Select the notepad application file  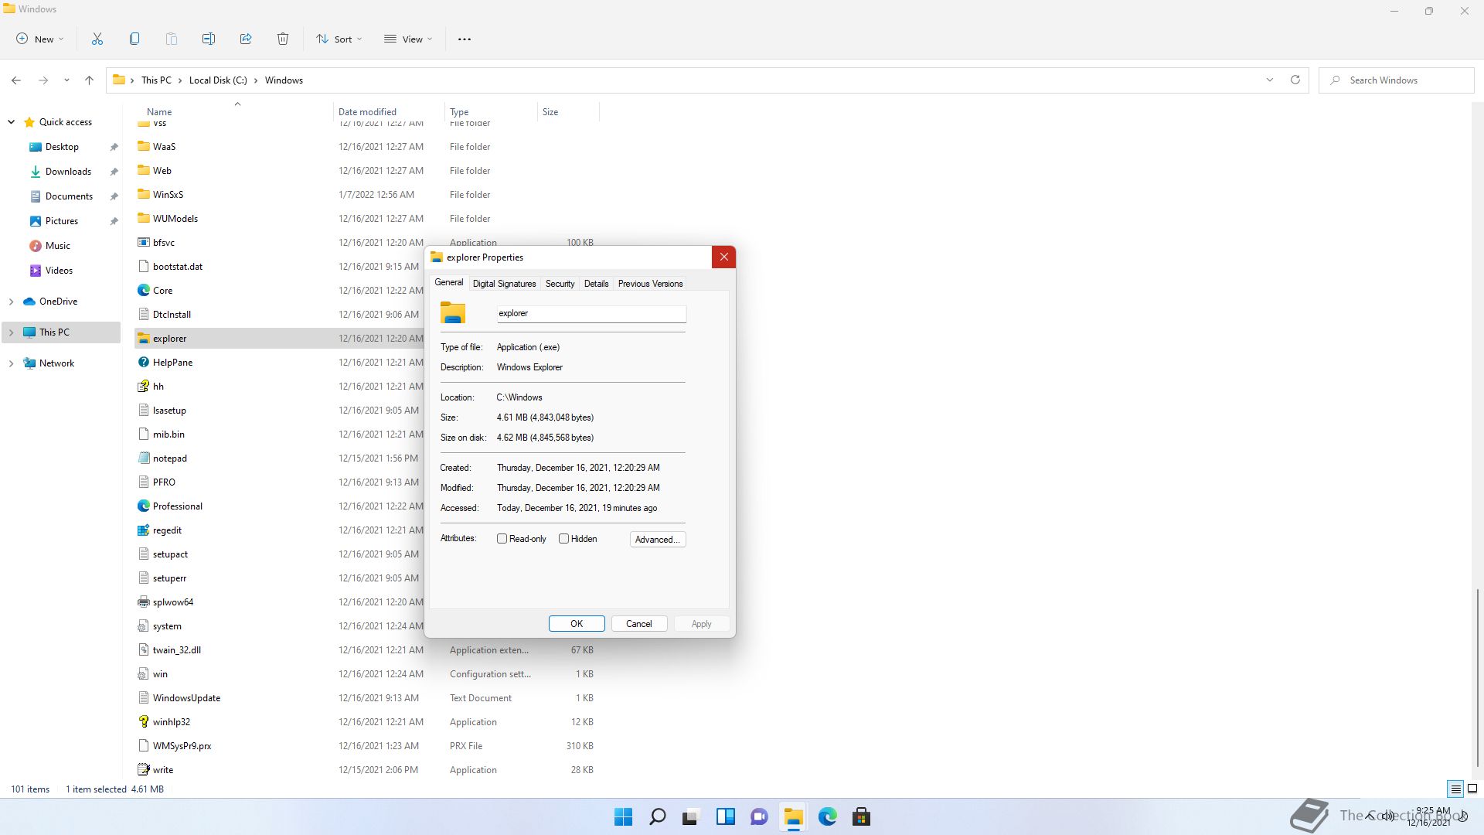[x=169, y=458]
